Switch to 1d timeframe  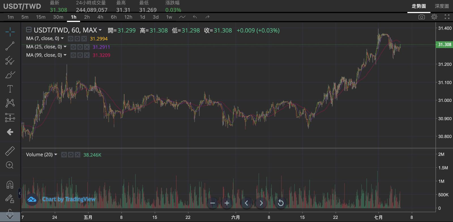click(142, 17)
